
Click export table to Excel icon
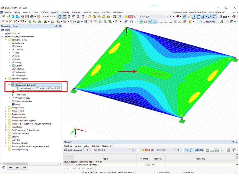point(229,150)
